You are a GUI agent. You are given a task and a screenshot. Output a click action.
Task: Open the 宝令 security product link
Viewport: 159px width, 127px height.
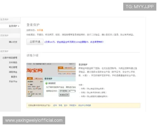tap(66, 105)
